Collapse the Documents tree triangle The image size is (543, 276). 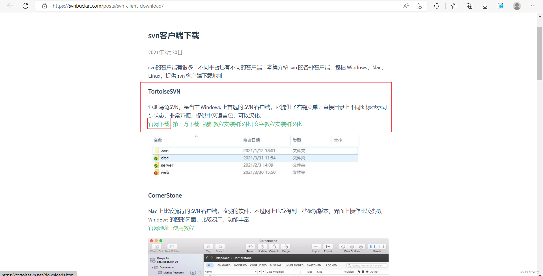(x=152, y=267)
